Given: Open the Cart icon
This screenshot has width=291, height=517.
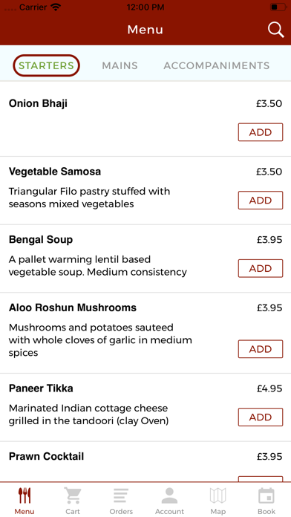Looking at the screenshot, I should click(73, 495).
